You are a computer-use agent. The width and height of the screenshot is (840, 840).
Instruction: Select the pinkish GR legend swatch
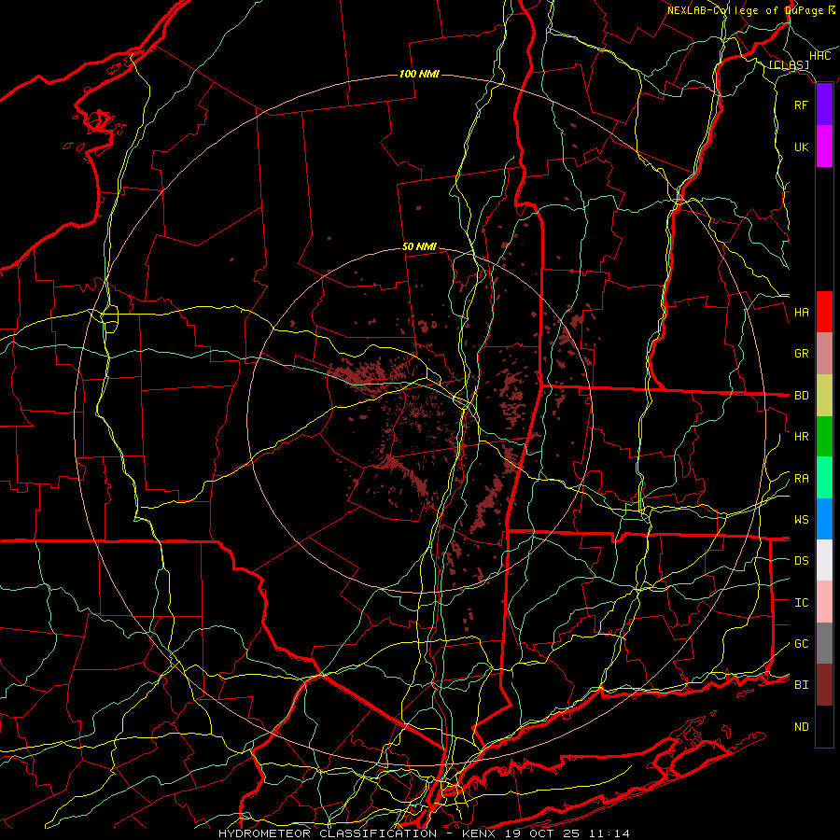[x=824, y=354]
